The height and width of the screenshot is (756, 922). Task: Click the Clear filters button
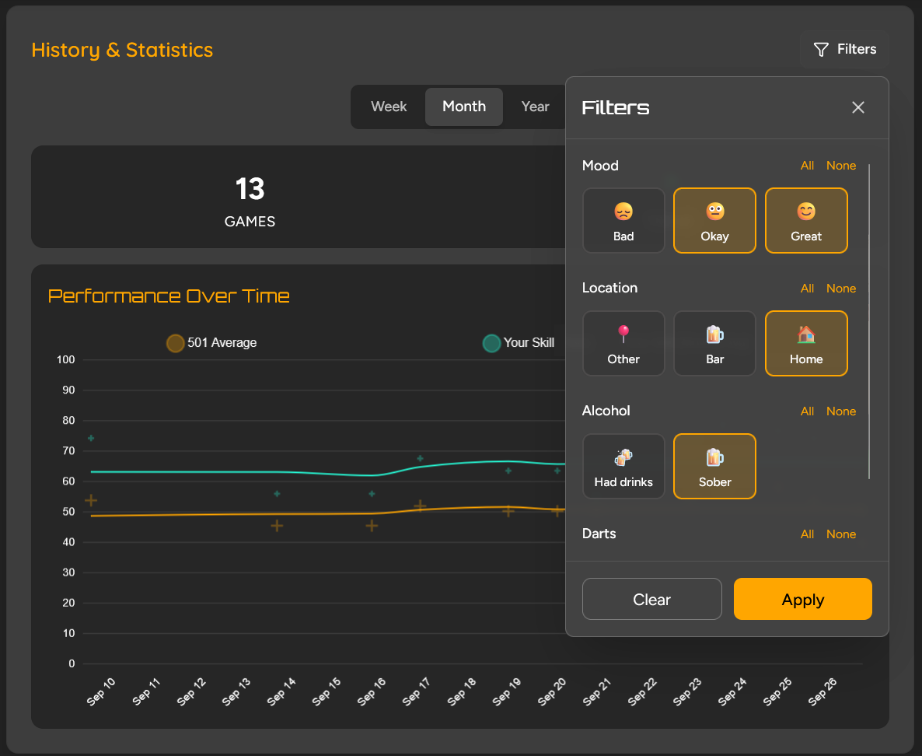click(x=651, y=599)
